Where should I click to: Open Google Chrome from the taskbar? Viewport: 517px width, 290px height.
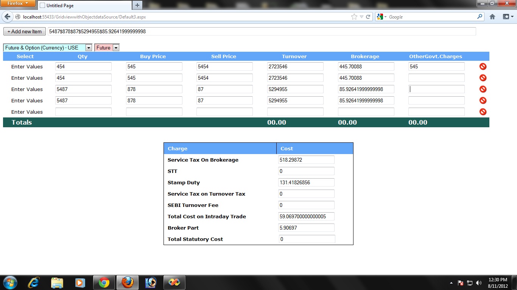(x=104, y=282)
